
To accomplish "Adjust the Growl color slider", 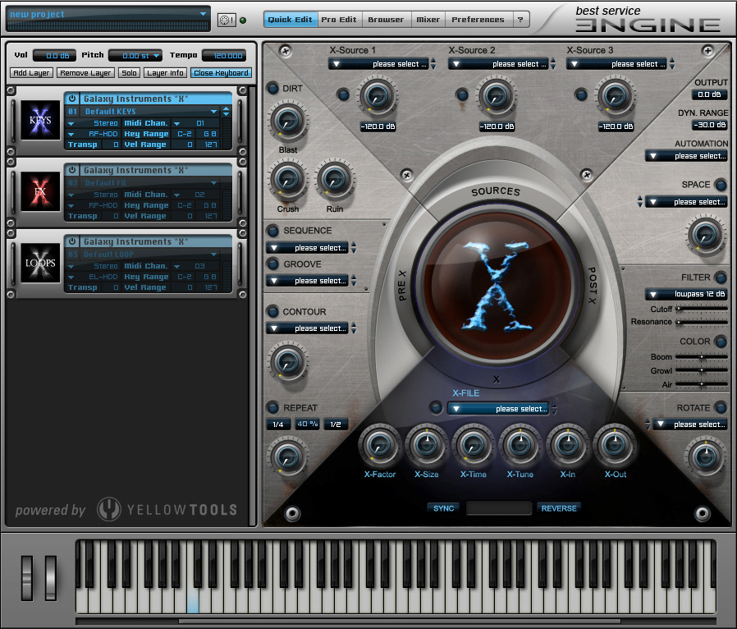I will (x=701, y=371).
